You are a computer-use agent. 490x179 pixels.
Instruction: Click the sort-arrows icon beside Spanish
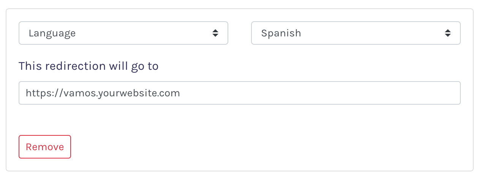[448, 33]
